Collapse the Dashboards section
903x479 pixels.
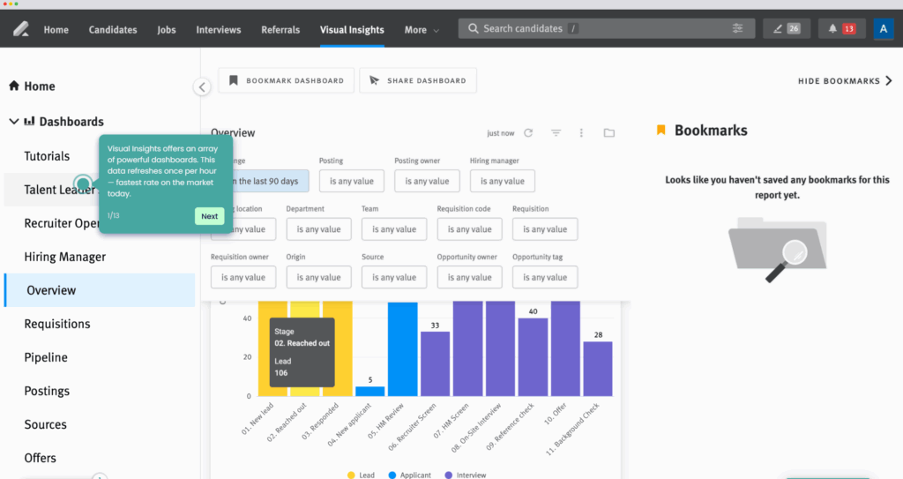tap(14, 122)
